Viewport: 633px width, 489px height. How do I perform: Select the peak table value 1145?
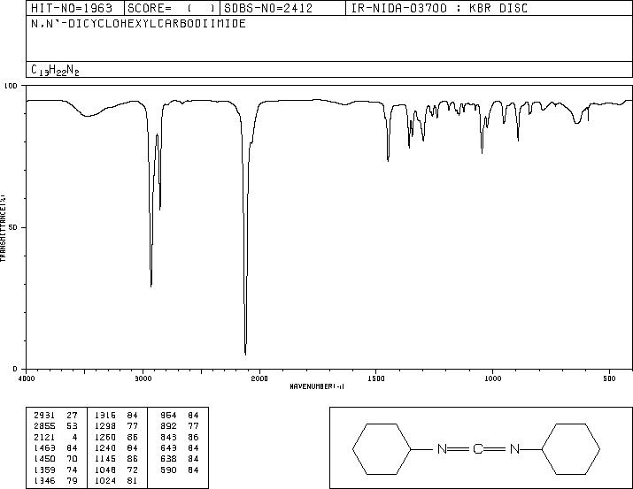(x=105, y=459)
